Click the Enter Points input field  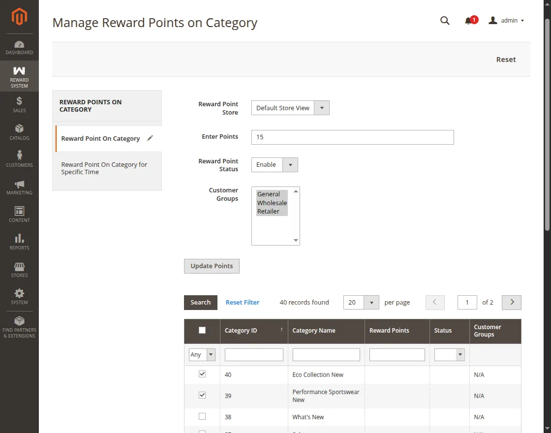(x=352, y=137)
